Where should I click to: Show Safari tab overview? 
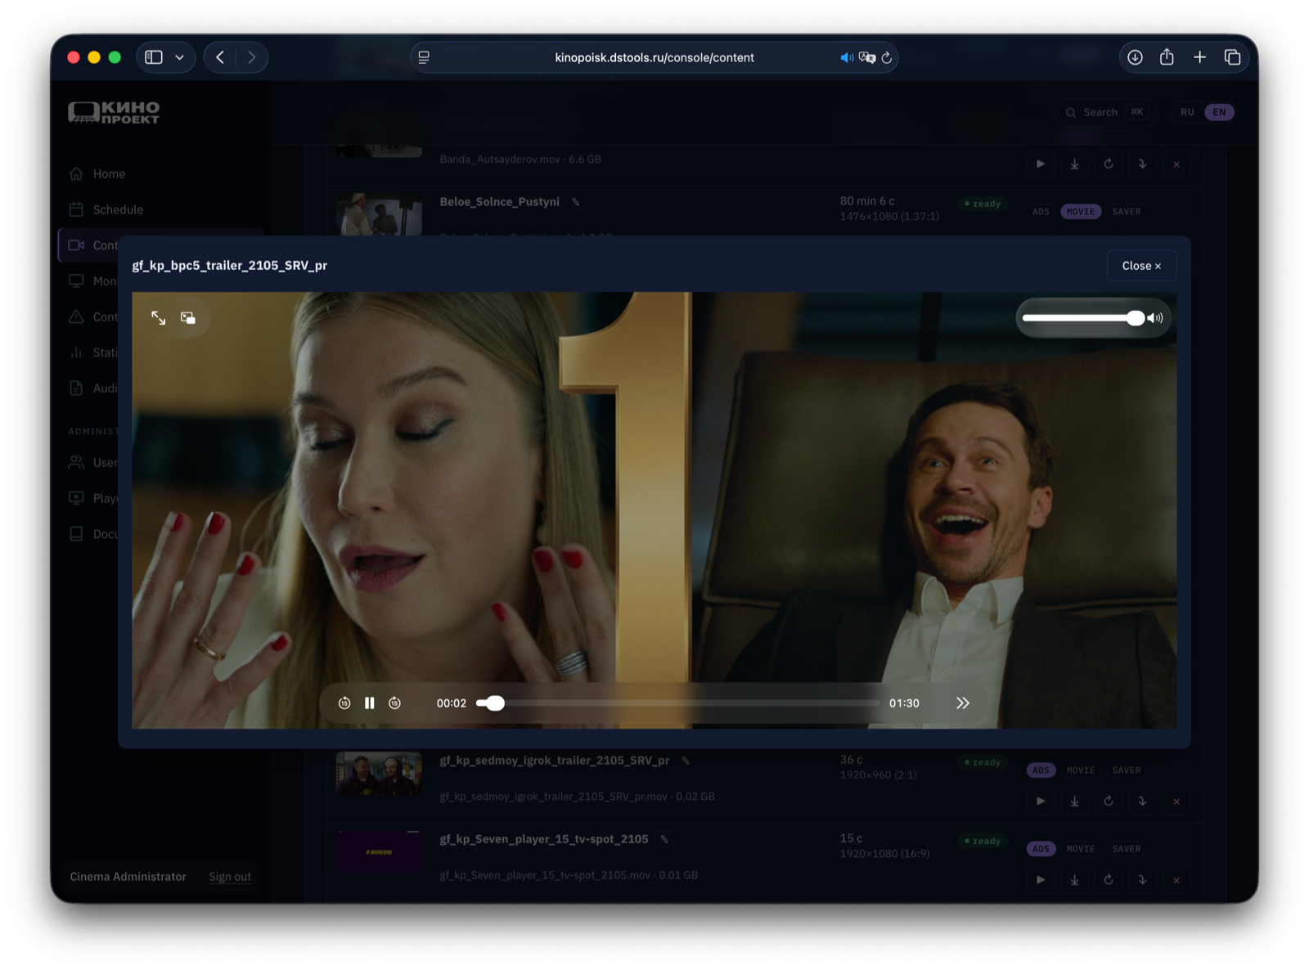(1232, 57)
